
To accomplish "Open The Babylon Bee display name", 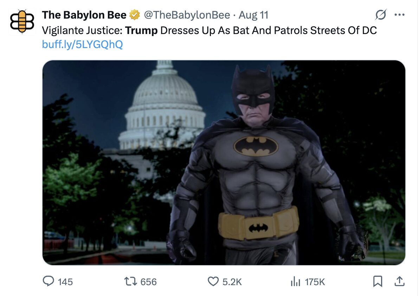I will pos(84,15).
